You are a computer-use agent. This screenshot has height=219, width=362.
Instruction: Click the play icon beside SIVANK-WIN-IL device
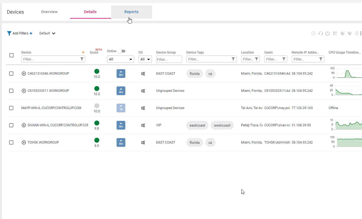(24, 125)
